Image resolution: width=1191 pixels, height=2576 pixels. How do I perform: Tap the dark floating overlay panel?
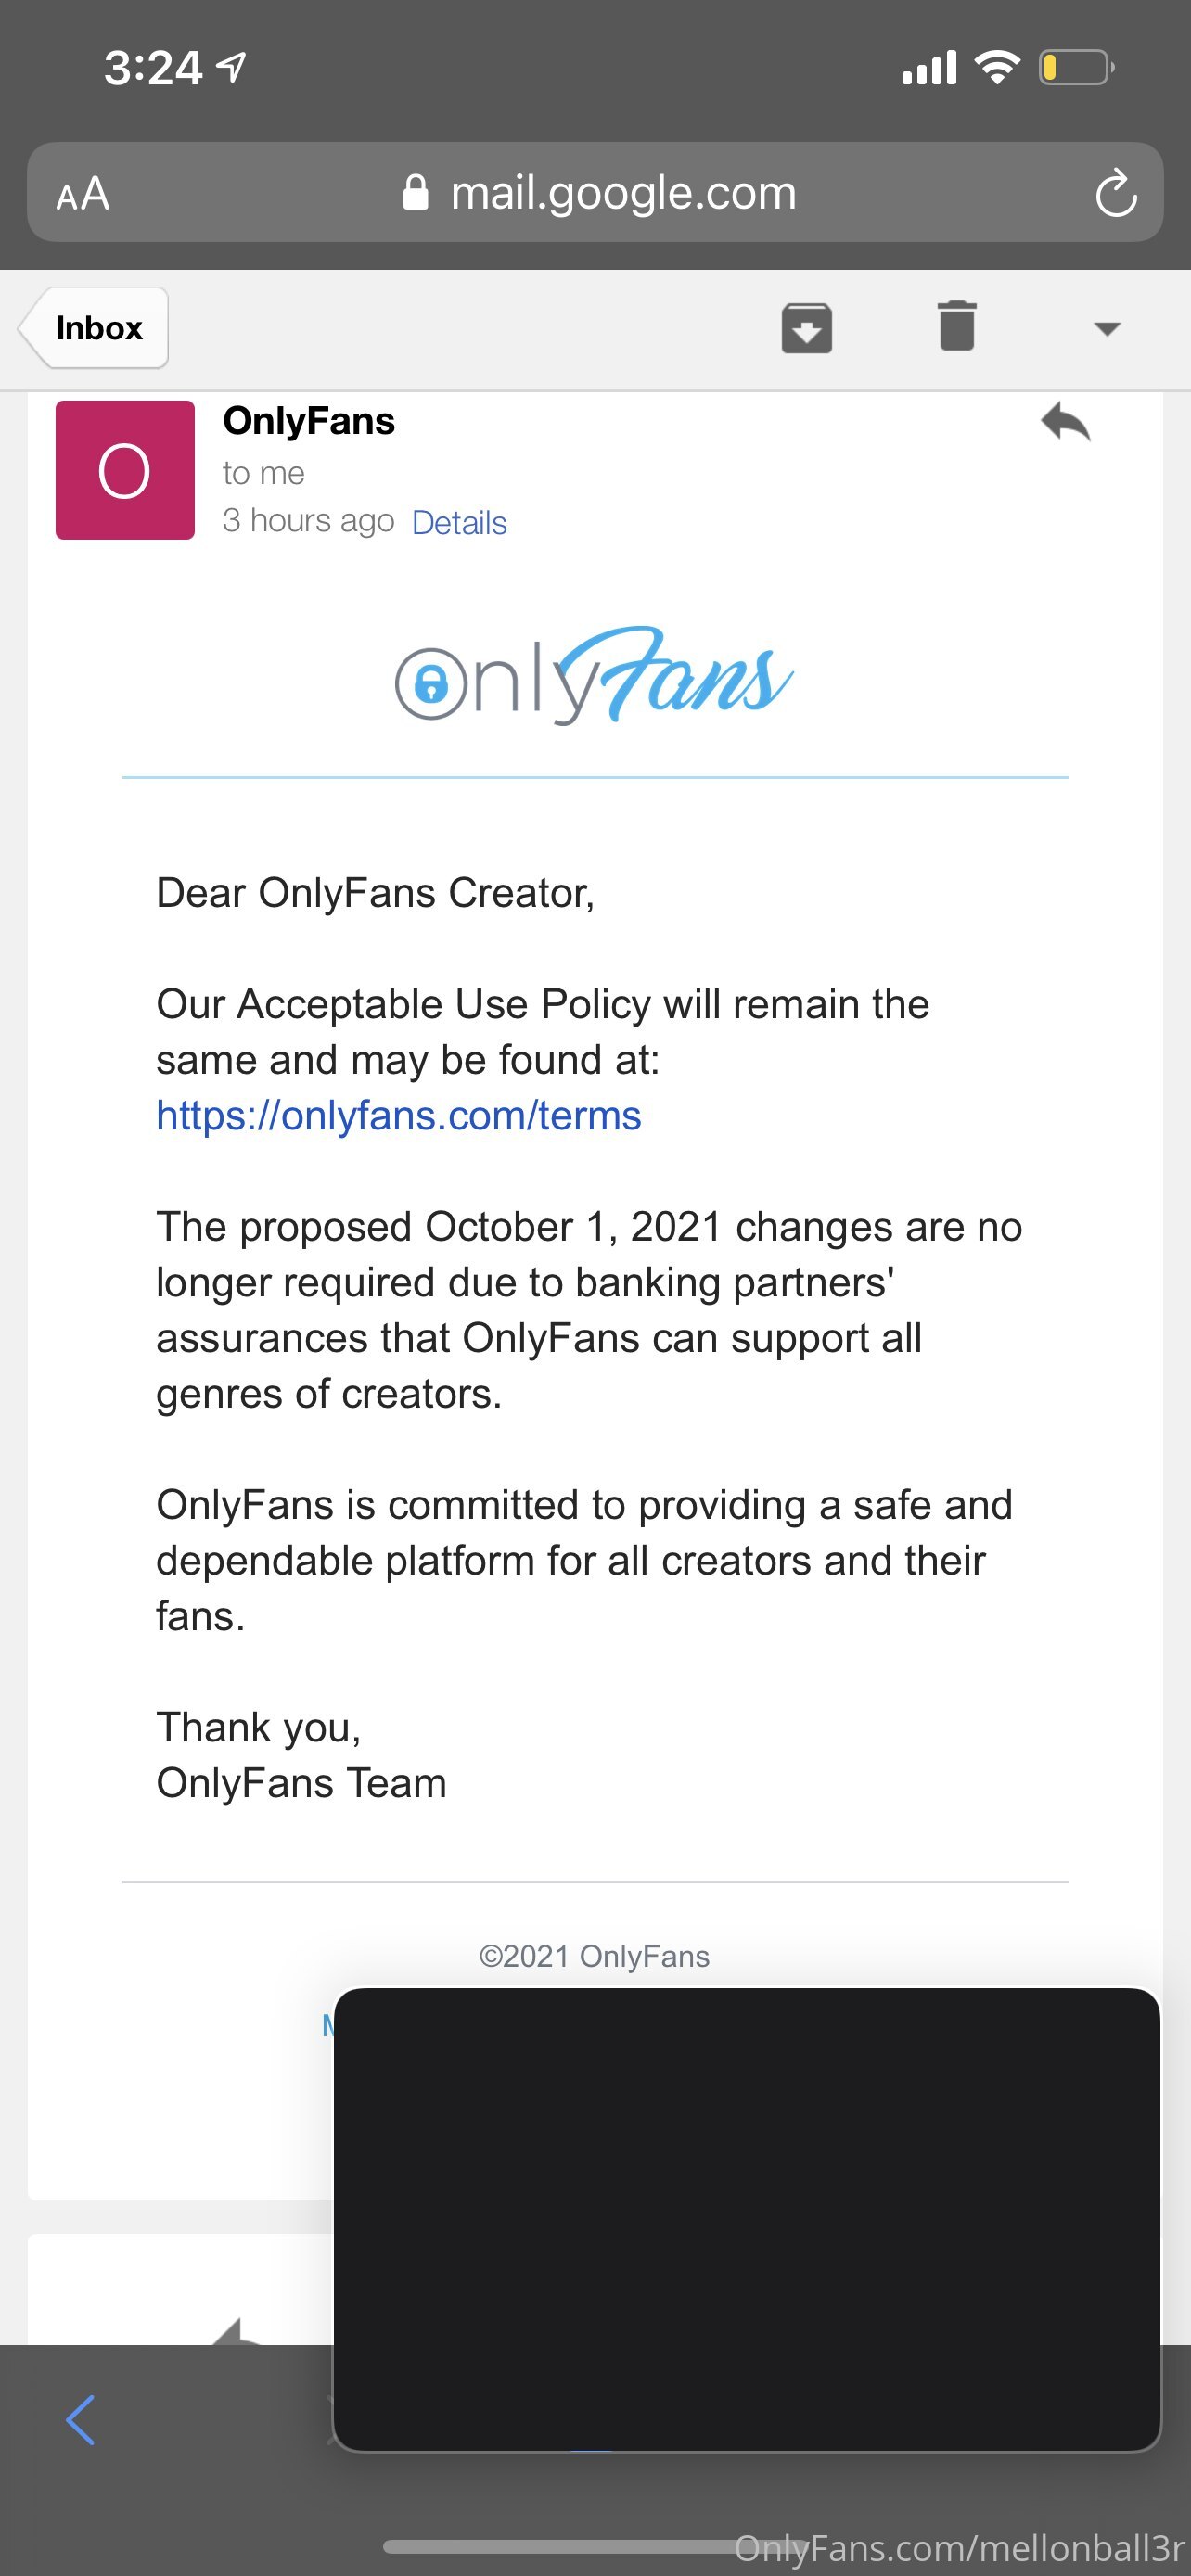pyautogui.click(x=747, y=2219)
